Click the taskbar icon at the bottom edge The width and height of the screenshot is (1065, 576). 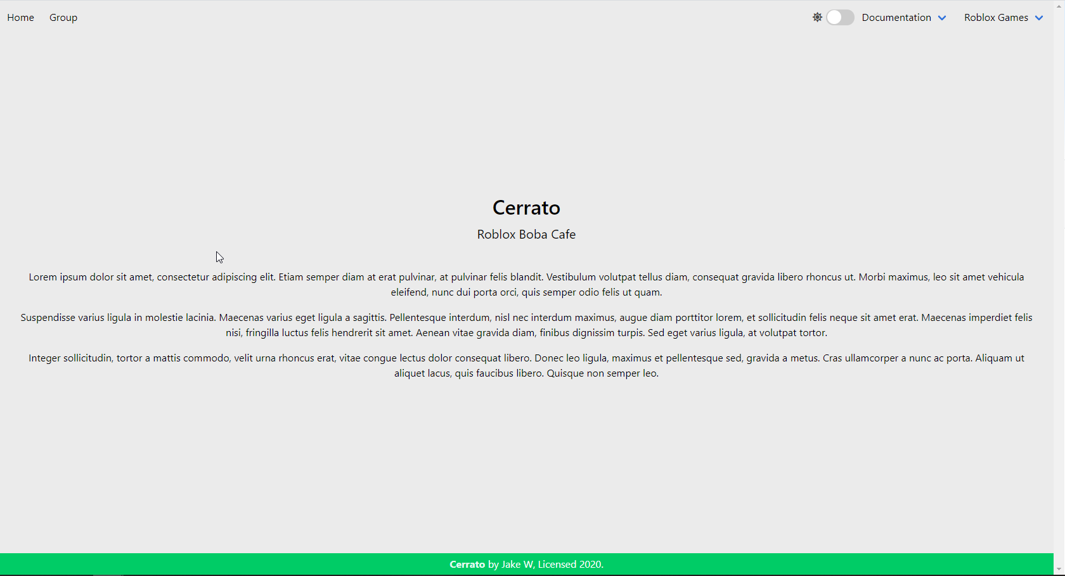click(108, 573)
